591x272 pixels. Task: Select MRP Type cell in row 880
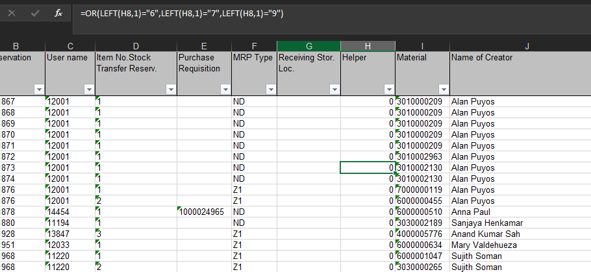254,223
